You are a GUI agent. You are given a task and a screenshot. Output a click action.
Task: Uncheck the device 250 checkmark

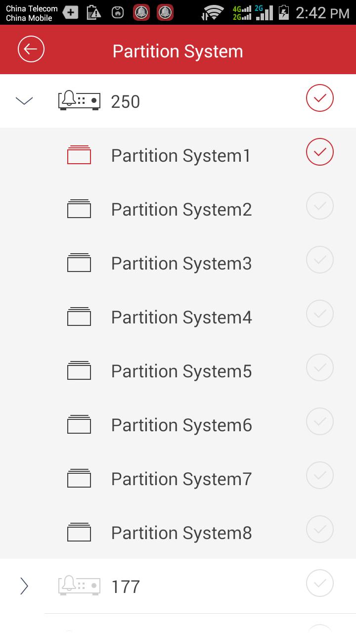click(320, 98)
